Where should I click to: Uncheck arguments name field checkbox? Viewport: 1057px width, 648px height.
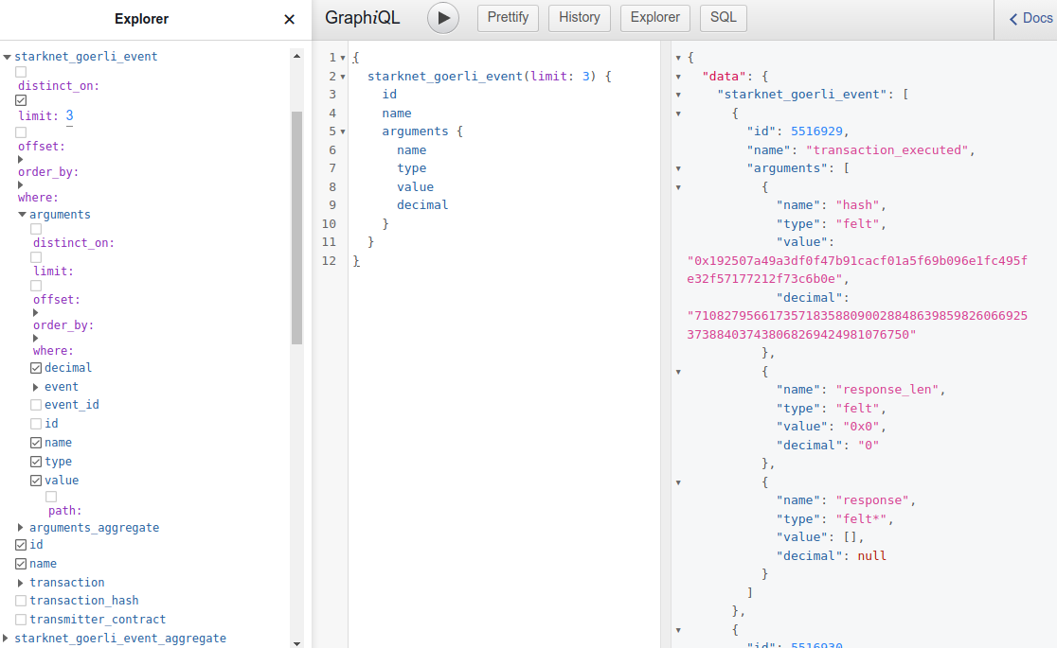36,443
